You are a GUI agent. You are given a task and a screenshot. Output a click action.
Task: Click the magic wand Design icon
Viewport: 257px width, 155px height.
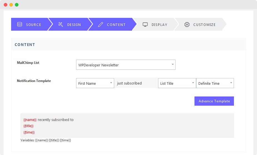[x=61, y=24]
